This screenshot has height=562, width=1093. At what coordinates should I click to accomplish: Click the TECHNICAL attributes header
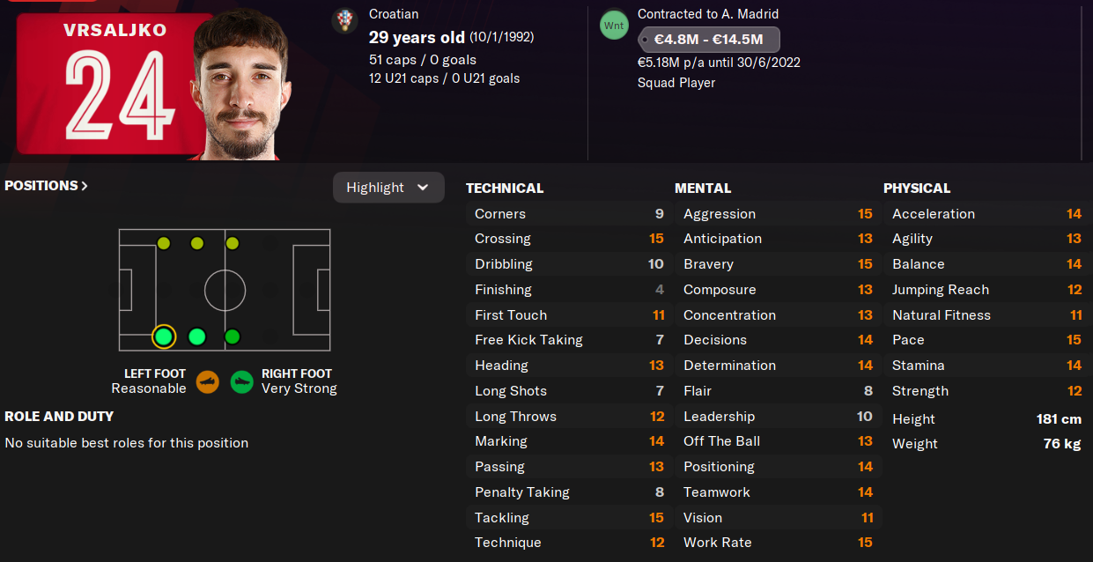coord(505,188)
